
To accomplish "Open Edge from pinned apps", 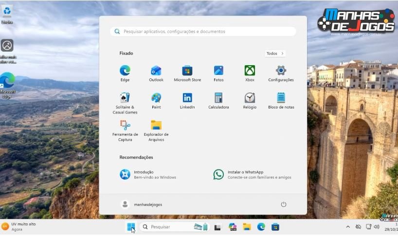I will coord(125,71).
